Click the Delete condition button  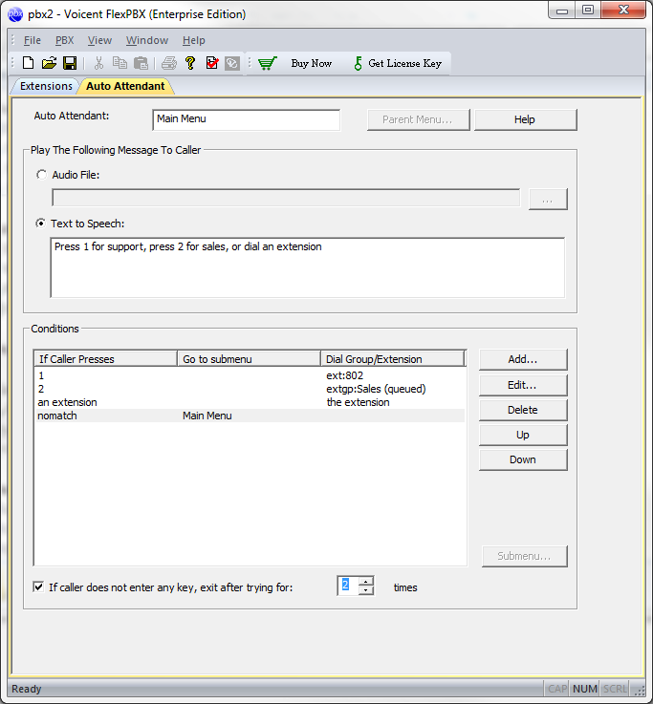[522, 410]
